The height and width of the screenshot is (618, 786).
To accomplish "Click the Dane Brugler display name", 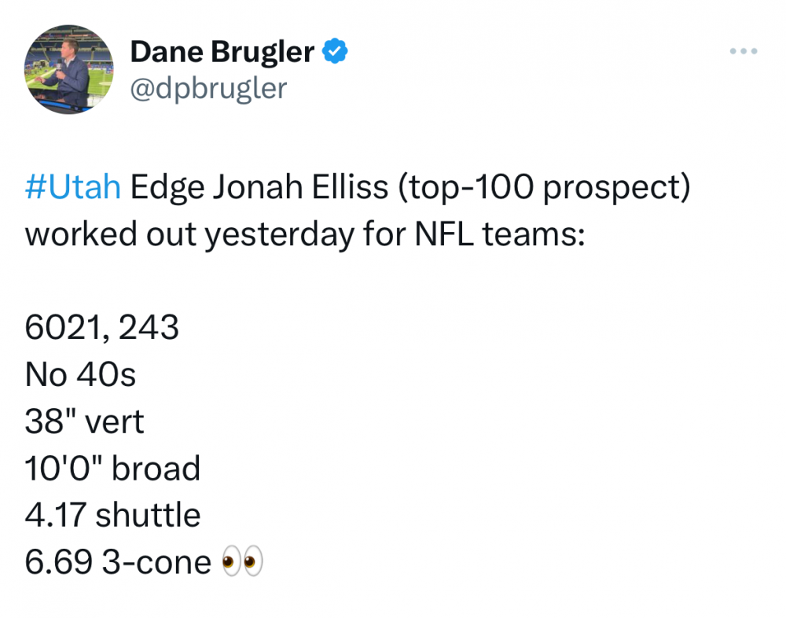I will [222, 52].
